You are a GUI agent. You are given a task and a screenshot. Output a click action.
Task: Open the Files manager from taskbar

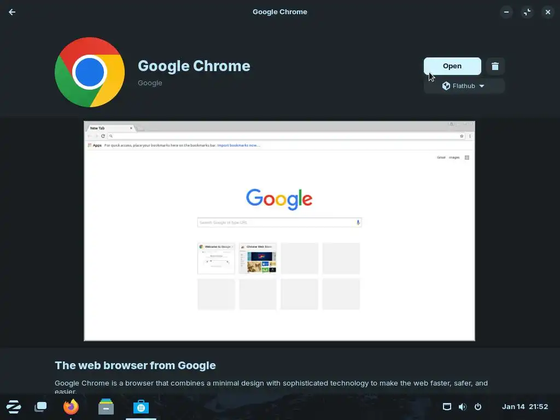106,406
